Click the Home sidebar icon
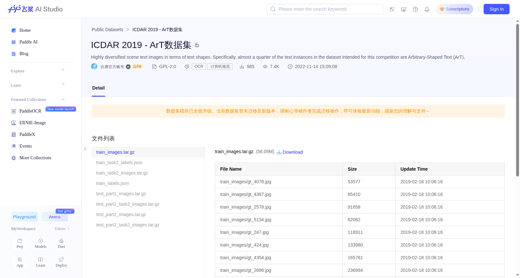520x278 pixels. pos(14,30)
